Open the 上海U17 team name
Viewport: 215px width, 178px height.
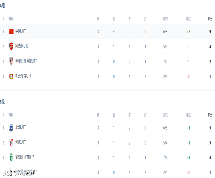coord(20,127)
